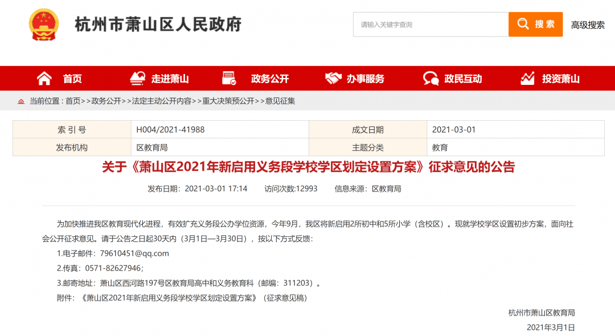The image size is (615, 336).
Task: Click the email 79610451@qq.com line
Action: pyautogui.click(x=113, y=253)
